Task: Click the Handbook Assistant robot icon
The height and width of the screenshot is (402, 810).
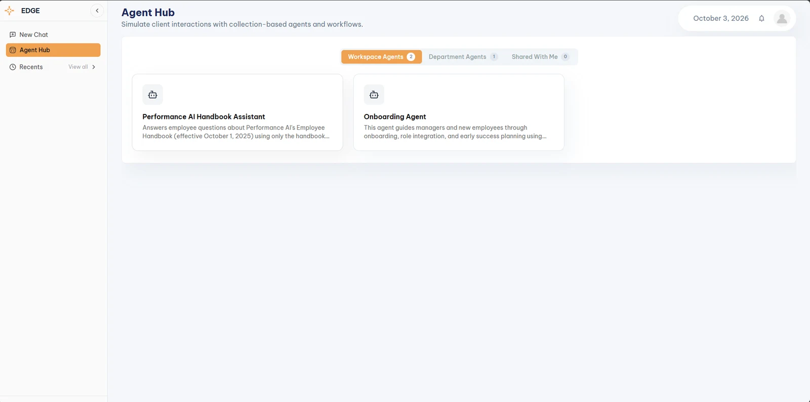Action: 152,95
